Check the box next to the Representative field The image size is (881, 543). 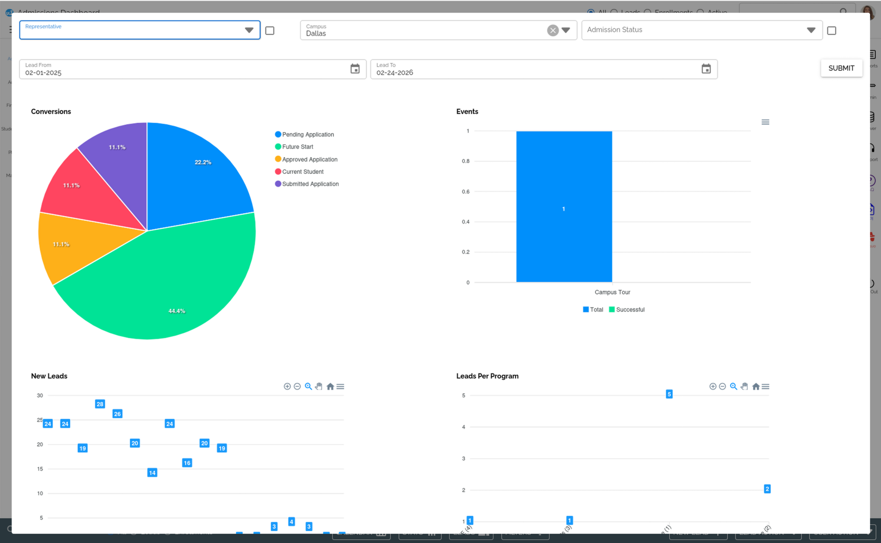[269, 30]
